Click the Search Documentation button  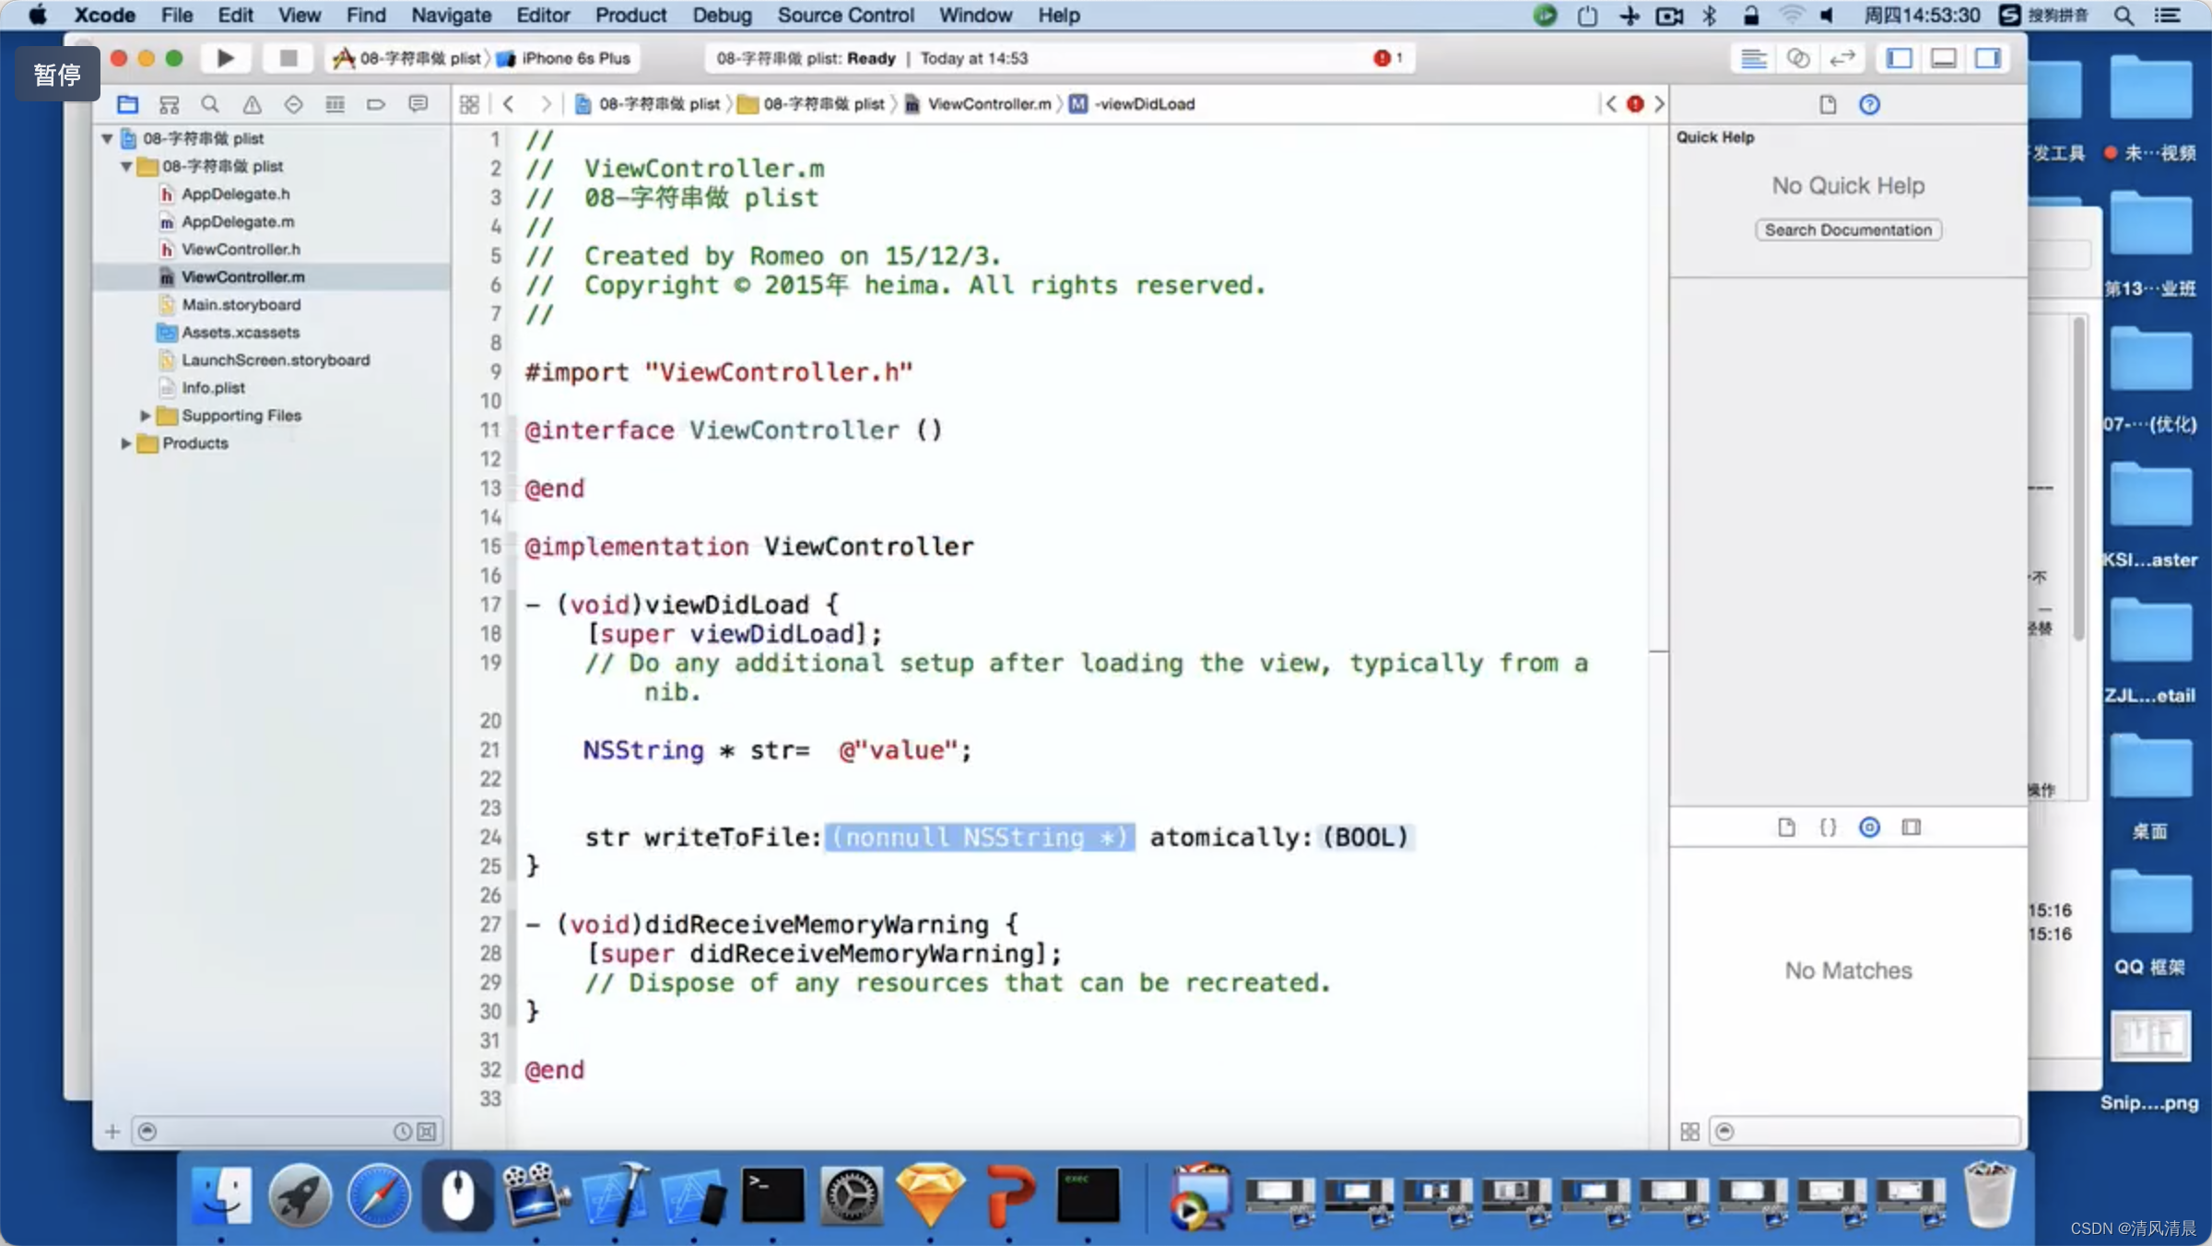(x=1847, y=229)
